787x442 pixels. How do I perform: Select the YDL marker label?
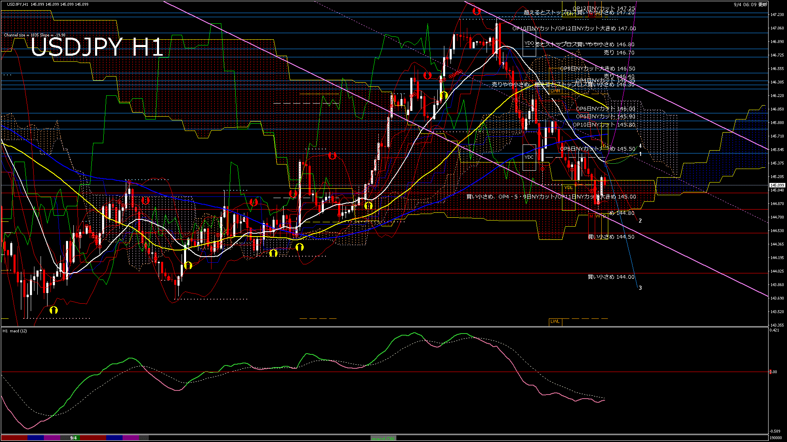tap(568, 188)
